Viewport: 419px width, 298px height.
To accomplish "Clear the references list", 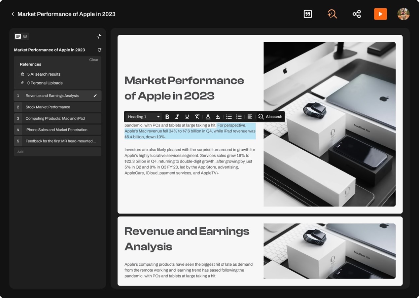I will (x=94, y=60).
